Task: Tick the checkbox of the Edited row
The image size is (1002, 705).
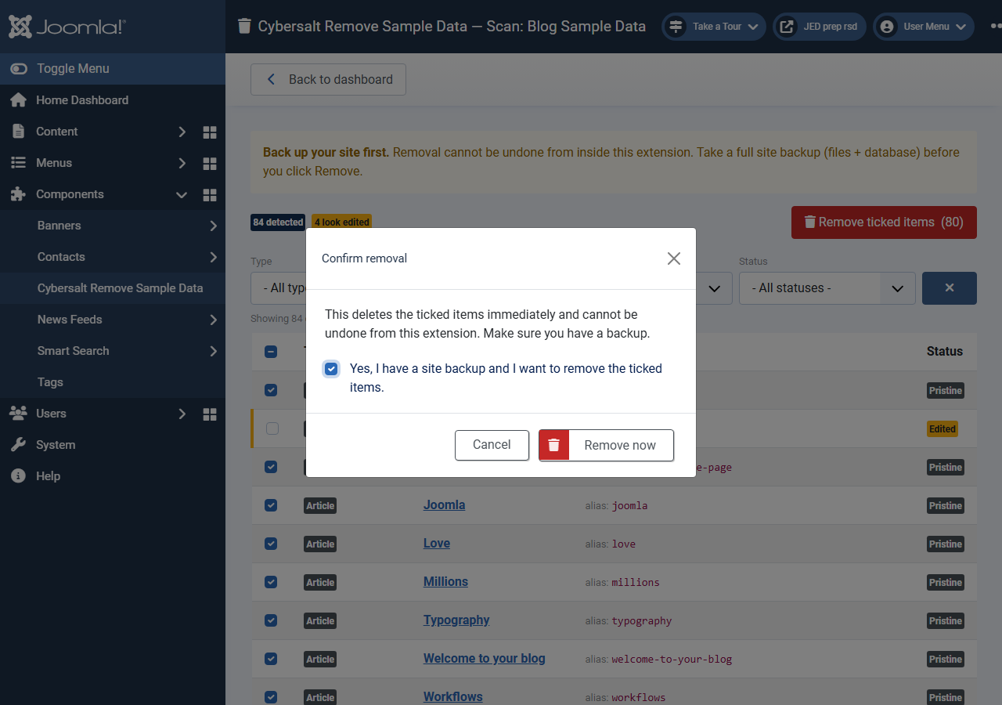Action: (272, 428)
